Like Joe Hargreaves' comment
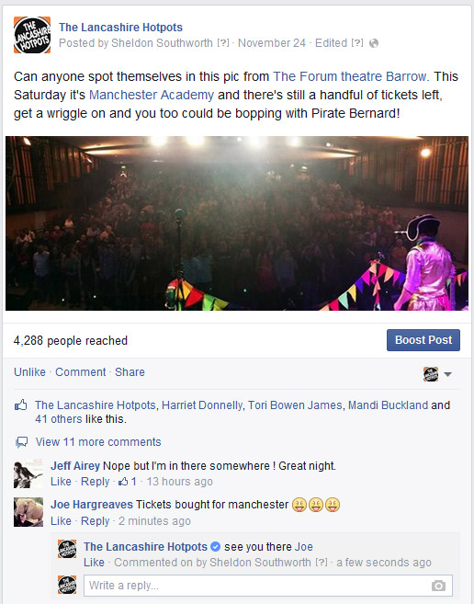 coord(61,521)
